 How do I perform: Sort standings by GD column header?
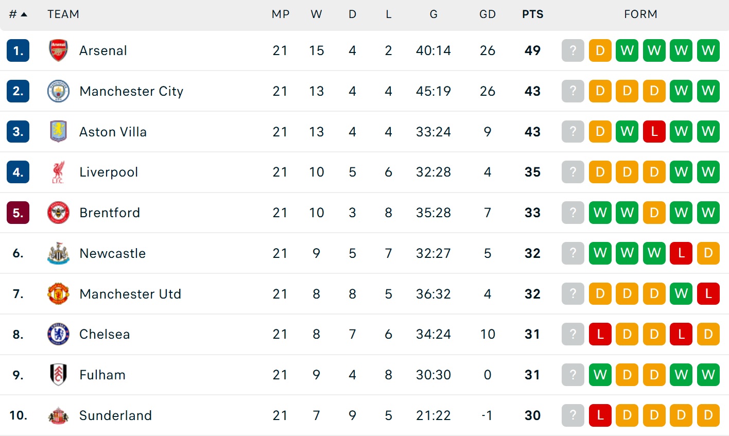pyautogui.click(x=487, y=14)
